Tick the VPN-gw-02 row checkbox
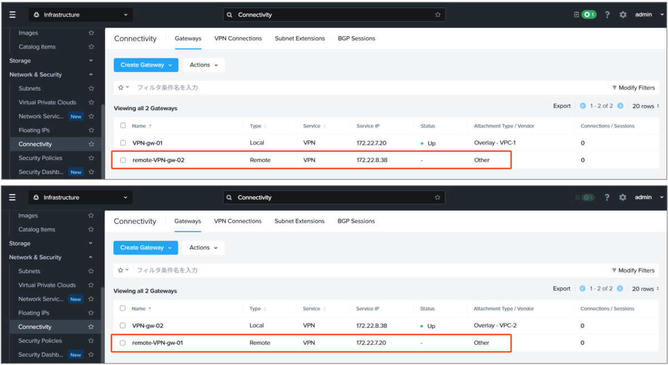The image size is (668, 365). point(122,325)
